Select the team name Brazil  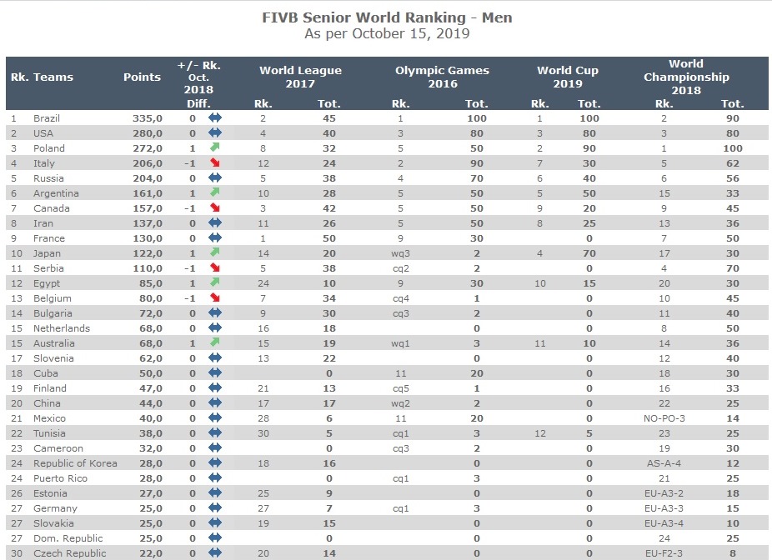coord(47,118)
